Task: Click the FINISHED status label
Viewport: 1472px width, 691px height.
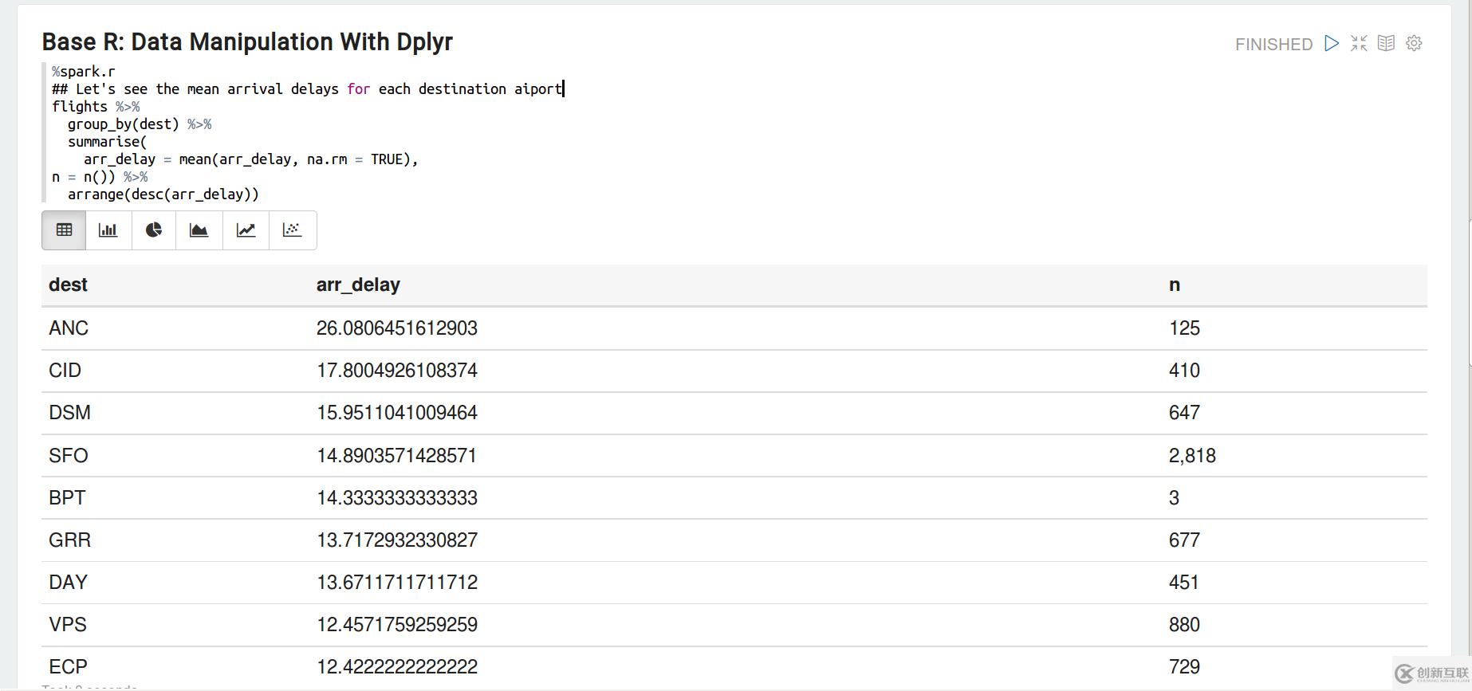Action: pos(1273,44)
